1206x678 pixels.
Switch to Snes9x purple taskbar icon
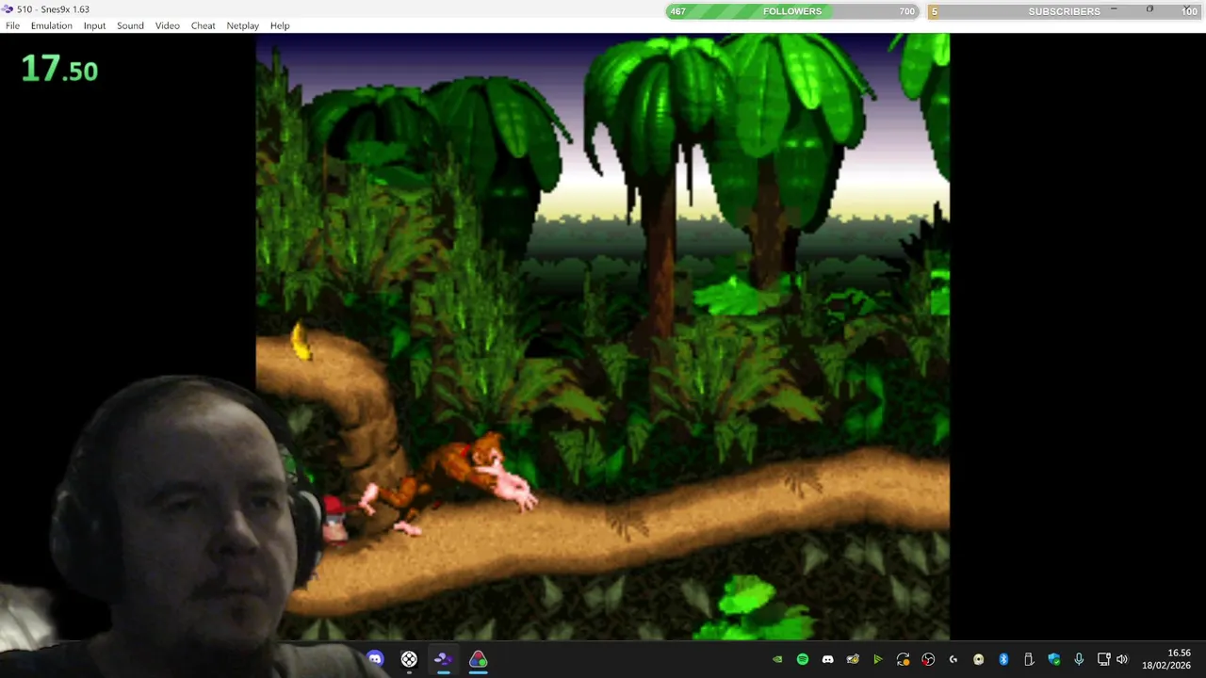[x=443, y=659]
